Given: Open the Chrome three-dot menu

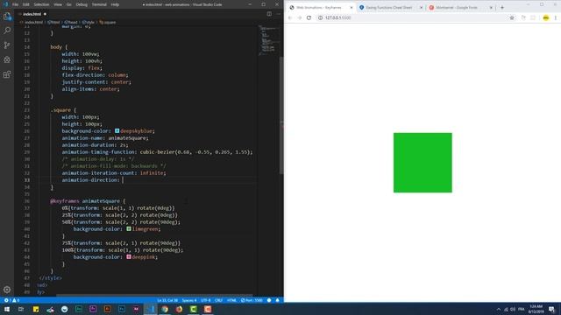Looking at the screenshot, I should (x=556, y=17).
